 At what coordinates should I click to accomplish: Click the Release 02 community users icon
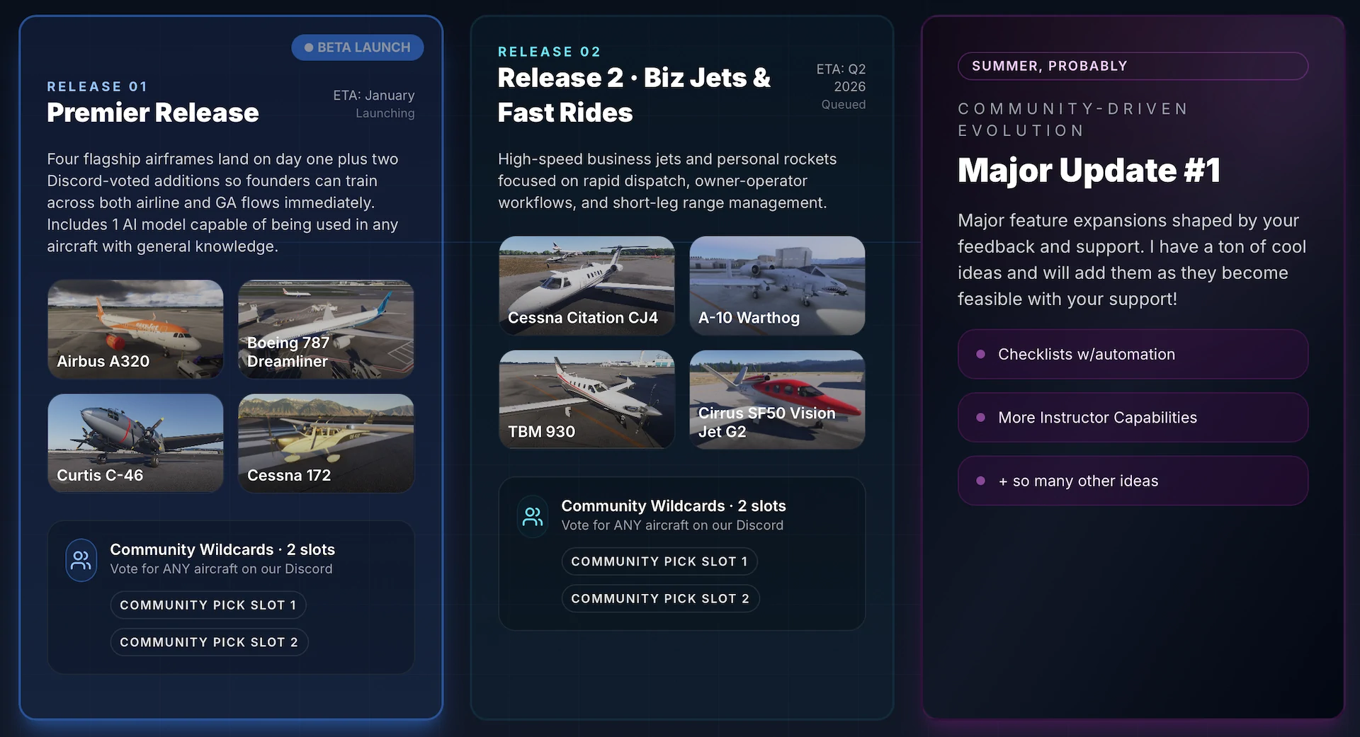pos(532,517)
